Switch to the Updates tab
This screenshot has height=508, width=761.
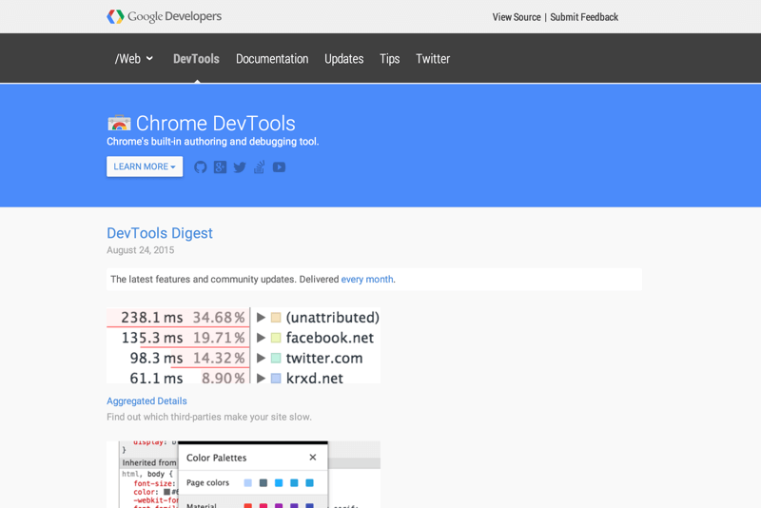343,59
